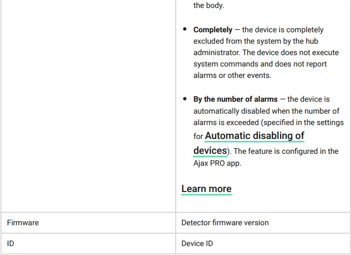
Task: Click the "automatically disabled" text
Action: coord(232,111)
